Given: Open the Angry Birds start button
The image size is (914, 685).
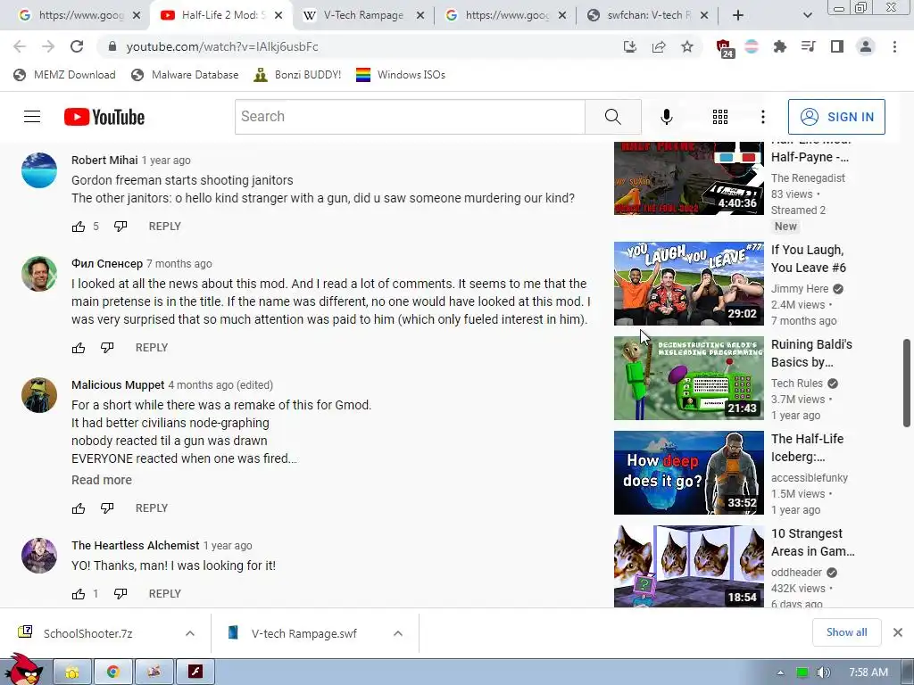Looking at the screenshot, I should [23, 670].
